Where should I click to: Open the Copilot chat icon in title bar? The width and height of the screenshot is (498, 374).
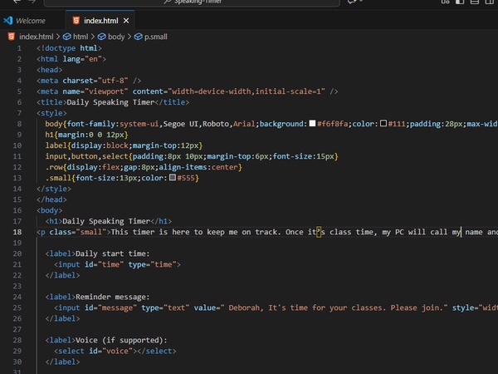coord(353,2)
